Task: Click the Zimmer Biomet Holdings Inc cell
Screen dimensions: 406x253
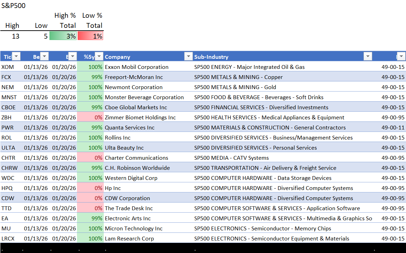Action: tap(140, 117)
